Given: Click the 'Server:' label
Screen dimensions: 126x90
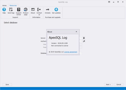Looking at the screenshot, I should (x=43, y=38).
